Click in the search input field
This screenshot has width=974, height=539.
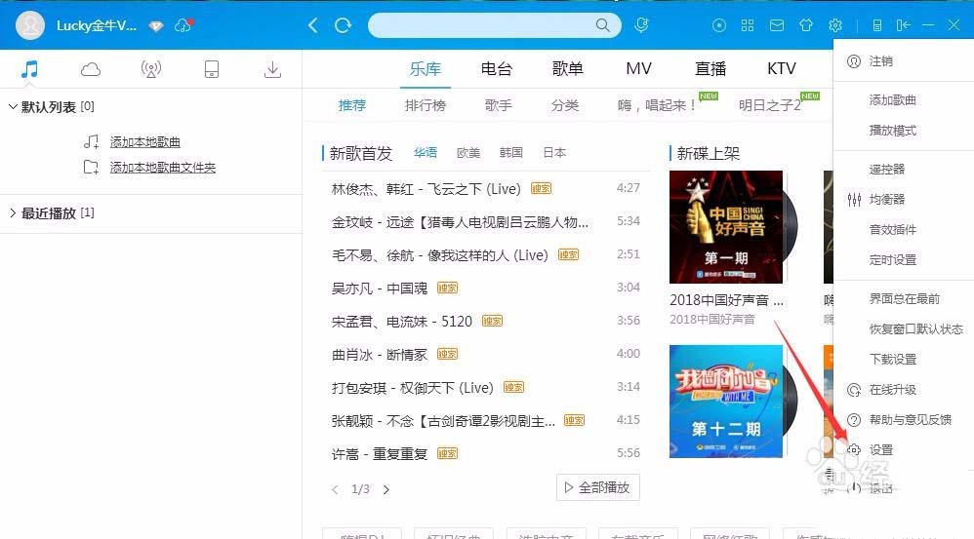click(484, 25)
